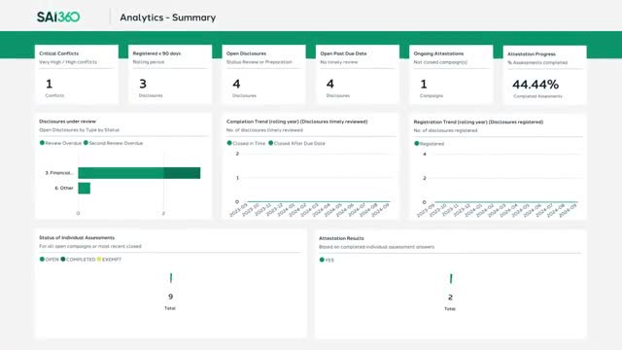Click the 9 Total assessments value
This screenshot has height=350, width=622.
171,297
